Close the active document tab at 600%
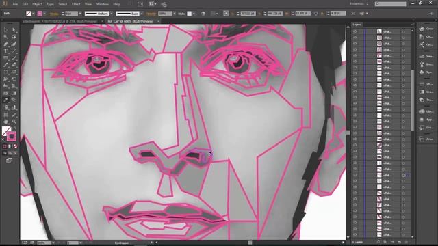 pyautogui.click(x=158, y=21)
